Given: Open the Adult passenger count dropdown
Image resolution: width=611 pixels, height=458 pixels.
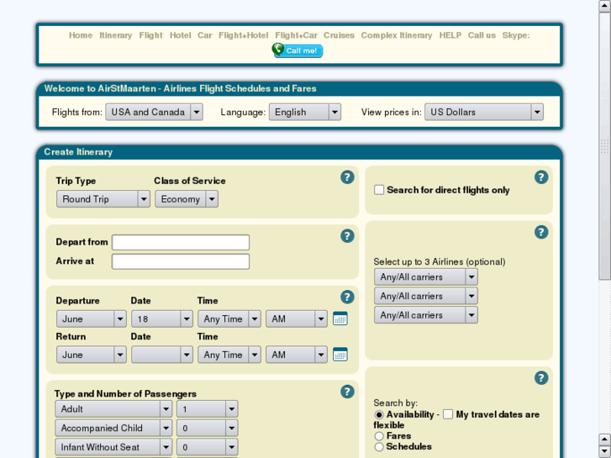Looking at the screenshot, I should click(x=208, y=409).
